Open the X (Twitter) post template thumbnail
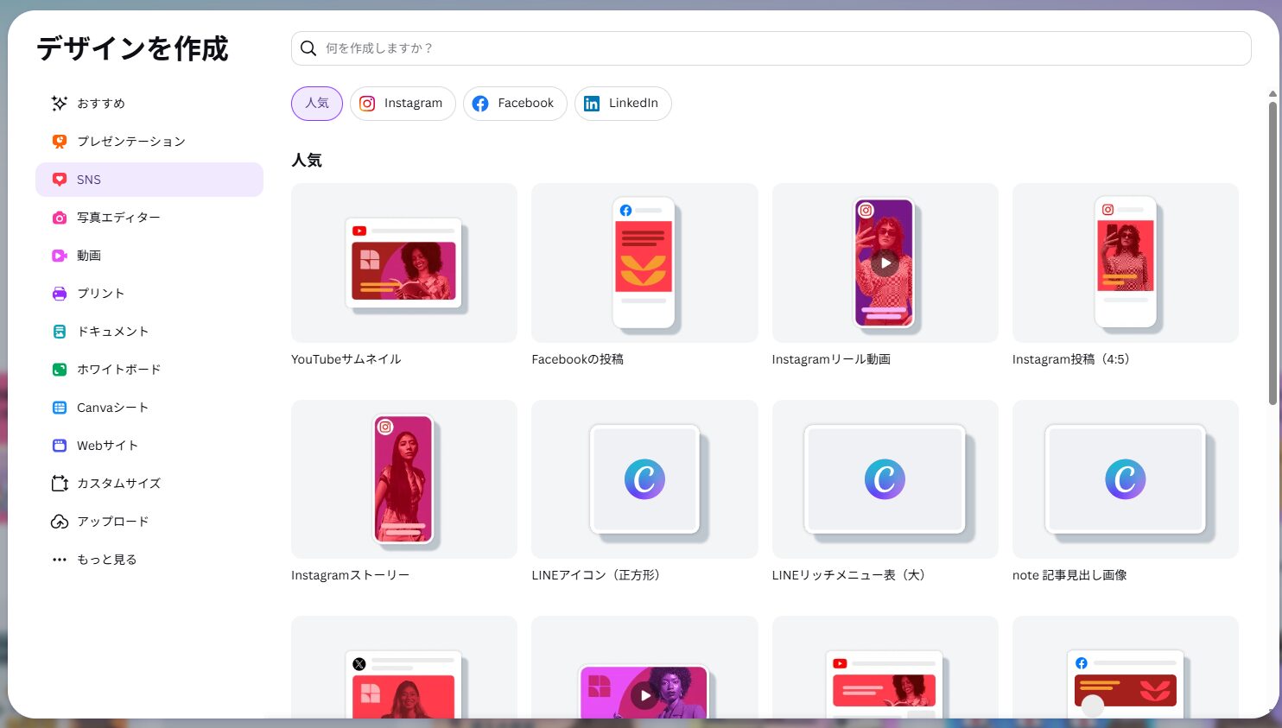The height and width of the screenshot is (728, 1282). (404, 667)
